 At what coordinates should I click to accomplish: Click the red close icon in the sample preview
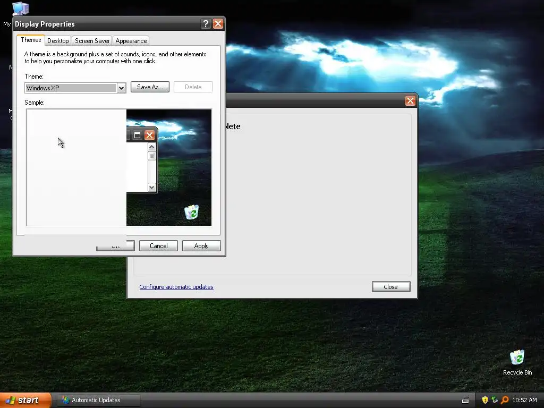[x=149, y=135]
